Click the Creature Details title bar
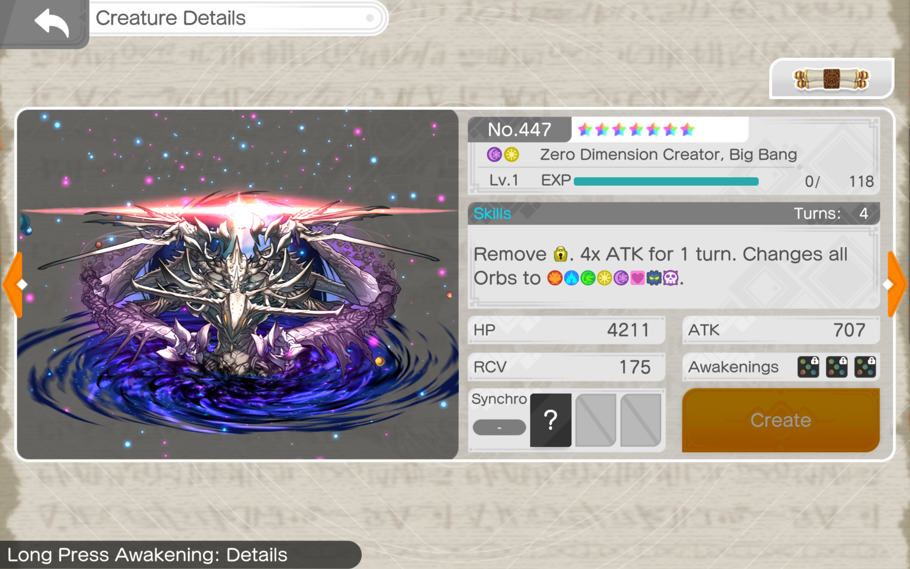 [x=238, y=18]
